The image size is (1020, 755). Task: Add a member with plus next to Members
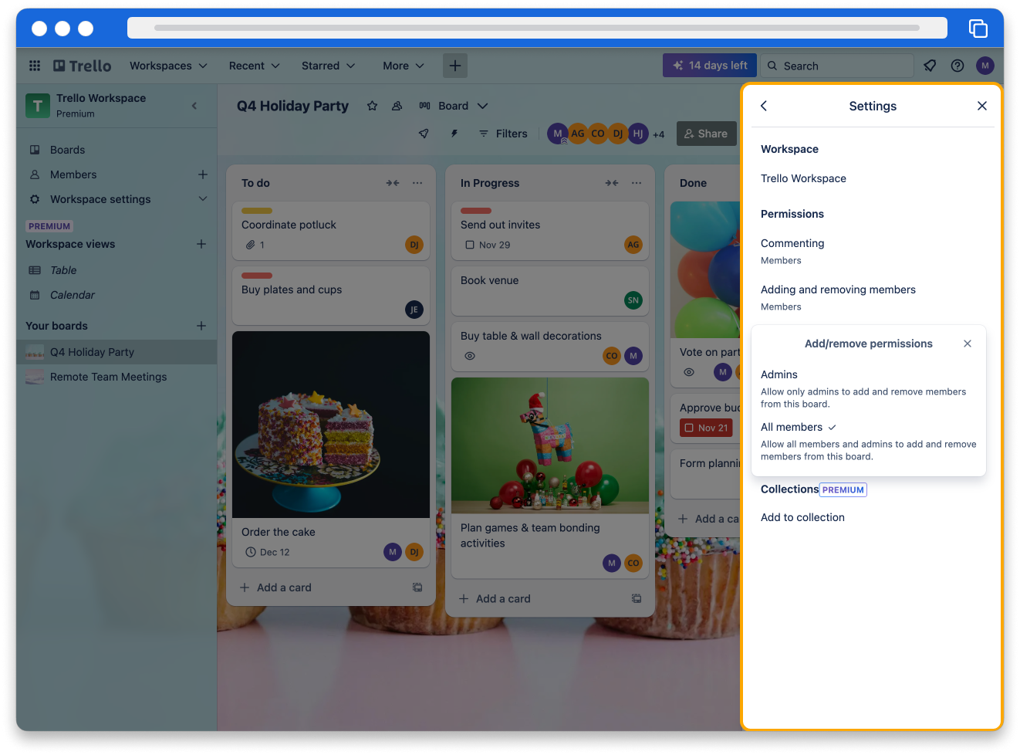click(203, 174)
